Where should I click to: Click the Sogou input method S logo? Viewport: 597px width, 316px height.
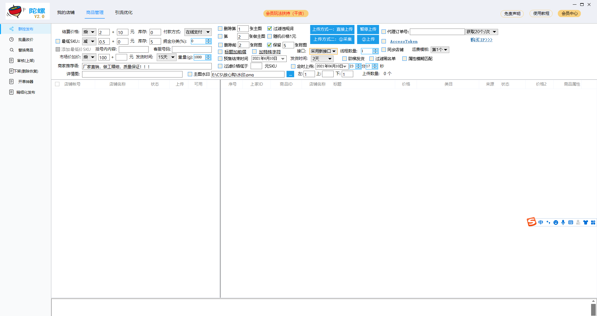(531, 222)
